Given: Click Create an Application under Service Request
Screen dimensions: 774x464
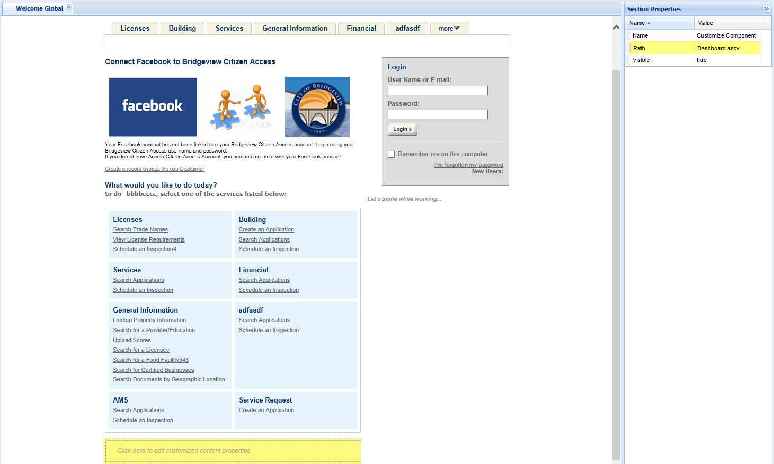Looking at the screenshot, I should click(266, 411).
